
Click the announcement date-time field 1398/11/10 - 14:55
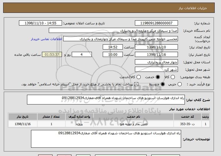40,23
